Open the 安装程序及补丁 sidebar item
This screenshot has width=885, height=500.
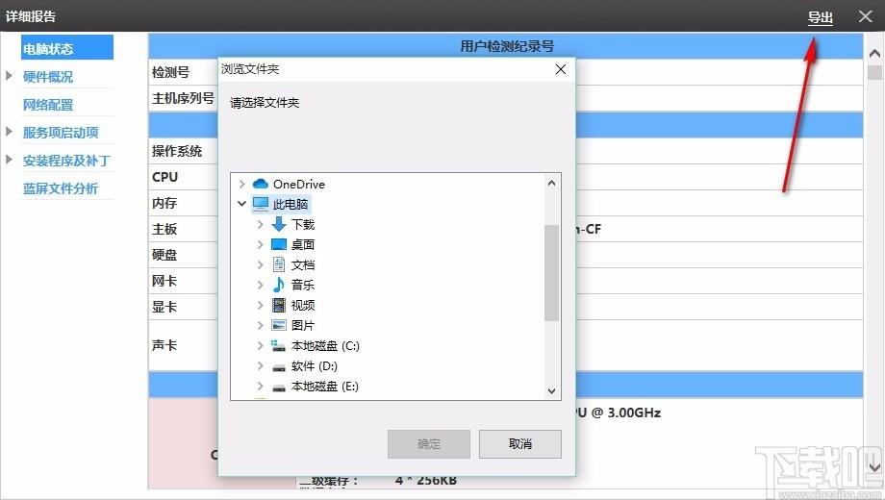66,161
